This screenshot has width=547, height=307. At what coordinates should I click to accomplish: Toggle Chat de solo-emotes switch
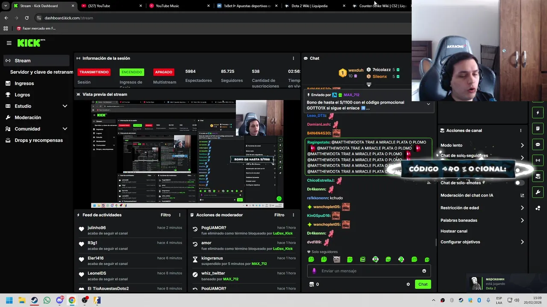pos(519,183)
